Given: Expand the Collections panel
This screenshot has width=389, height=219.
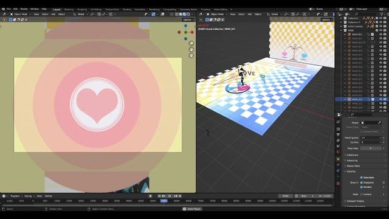Looking at the screenshot, I should tap(353, 155).
